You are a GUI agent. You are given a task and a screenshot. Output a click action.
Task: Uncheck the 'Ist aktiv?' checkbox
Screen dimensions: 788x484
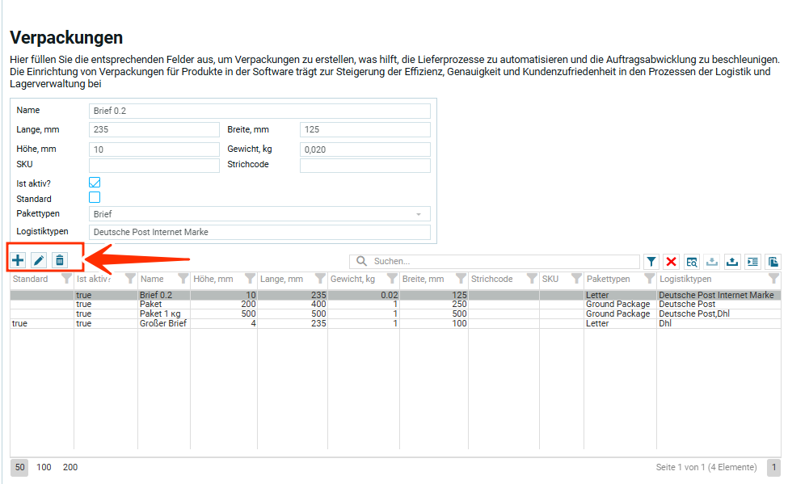(x=95, y=183)
